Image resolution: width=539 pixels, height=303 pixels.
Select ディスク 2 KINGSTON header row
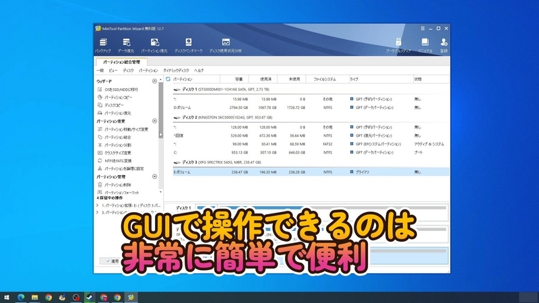311,117
